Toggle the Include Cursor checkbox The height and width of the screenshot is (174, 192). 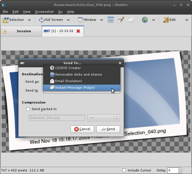coord(124,170)
